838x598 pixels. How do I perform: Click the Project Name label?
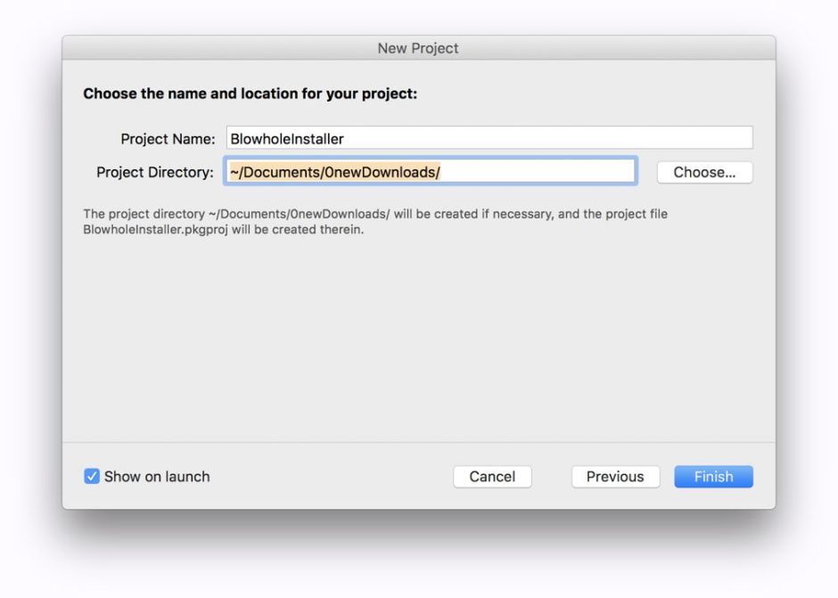coord(166,138)
